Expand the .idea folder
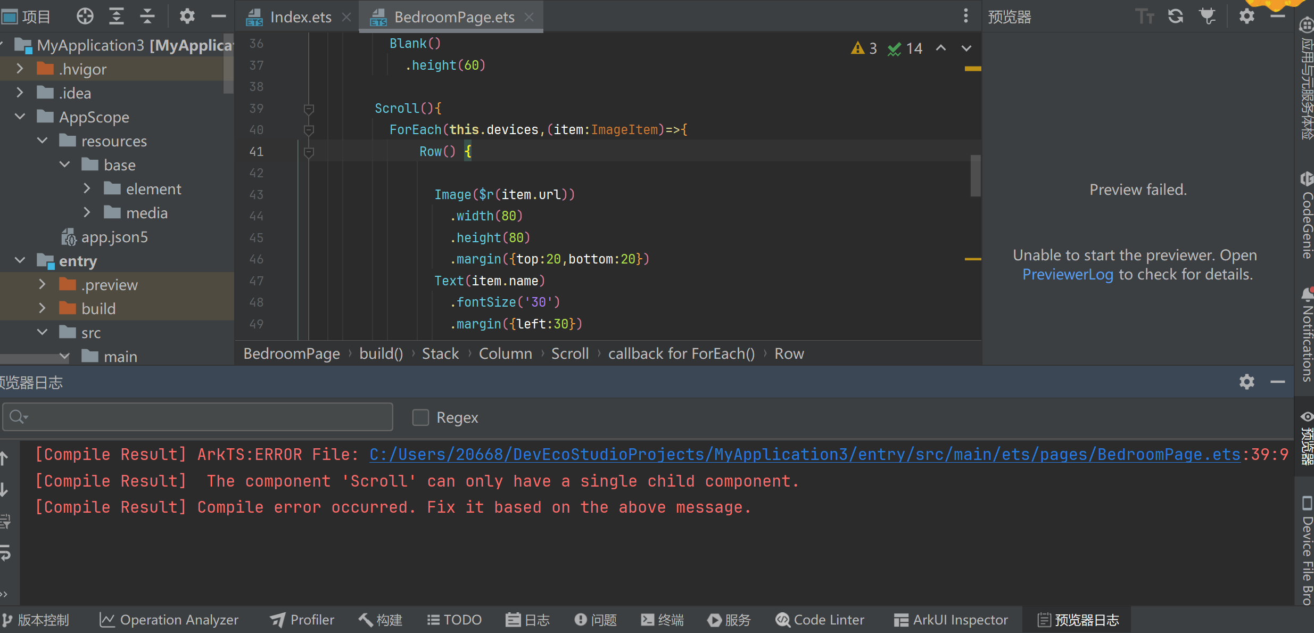Screen dimensions: 1314x633 20,93
